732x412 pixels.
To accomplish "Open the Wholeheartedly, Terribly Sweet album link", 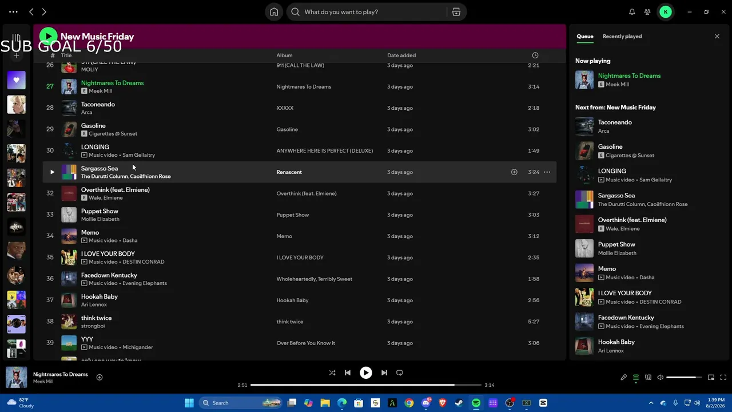I will pyautogui.click(x=314, y=279).
